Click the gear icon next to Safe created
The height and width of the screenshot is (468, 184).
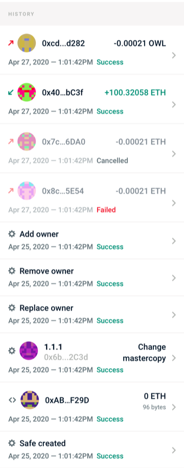pos(12,443)
